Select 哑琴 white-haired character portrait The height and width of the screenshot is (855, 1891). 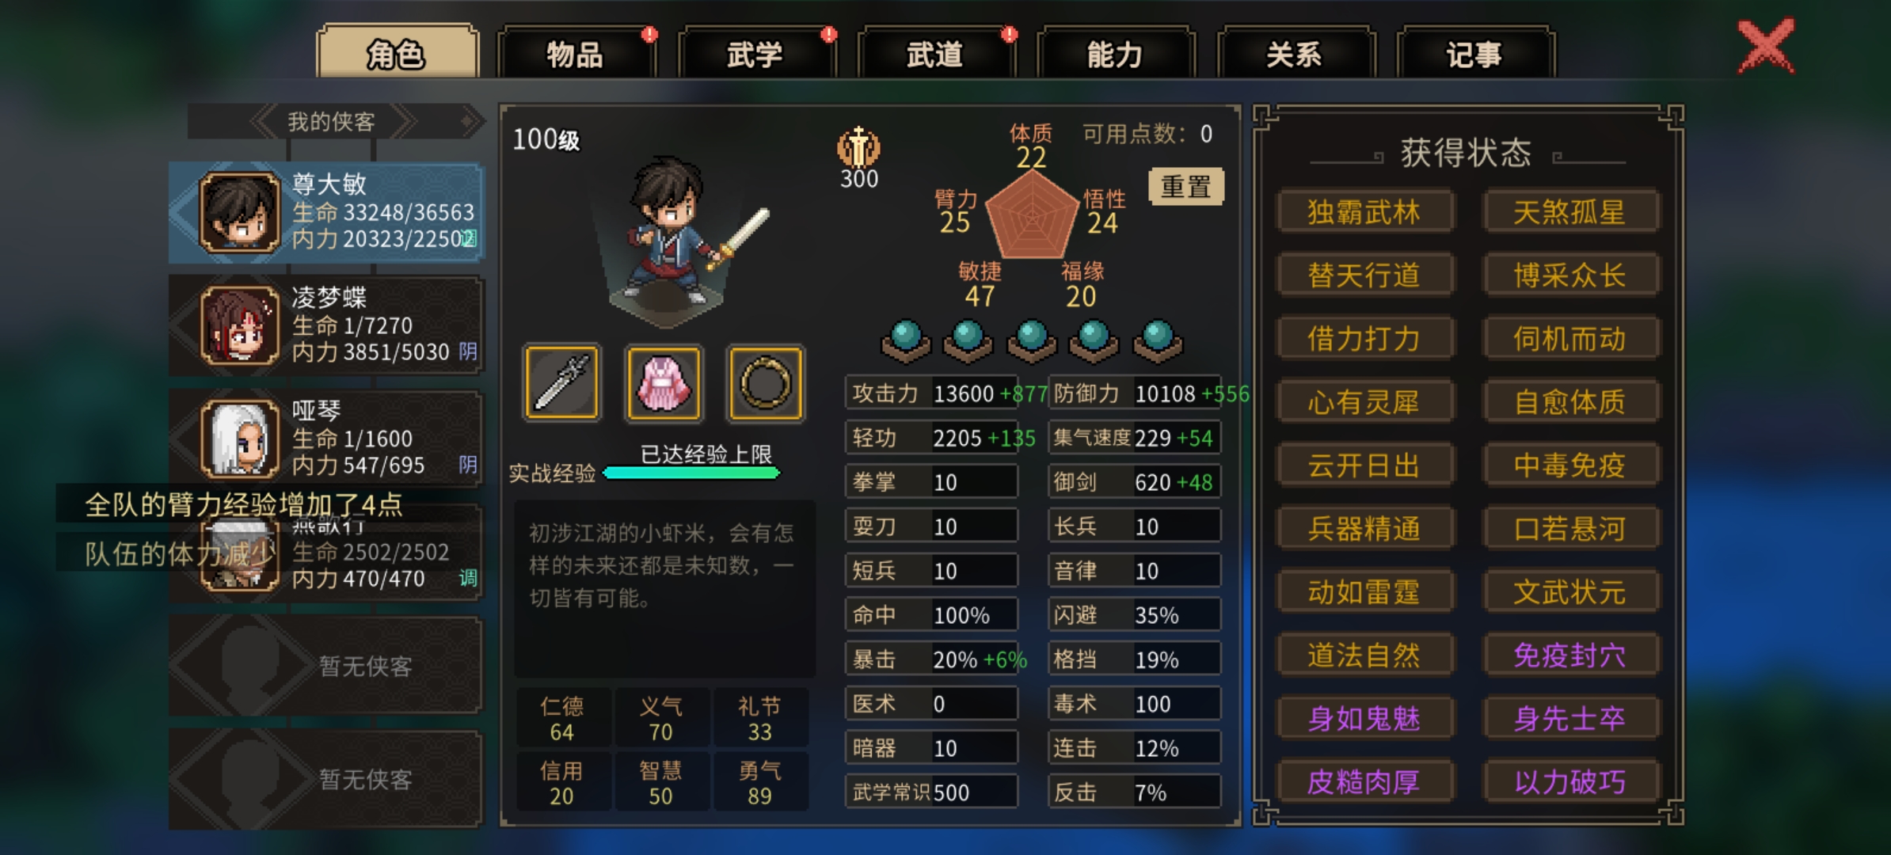pos(239,438)
